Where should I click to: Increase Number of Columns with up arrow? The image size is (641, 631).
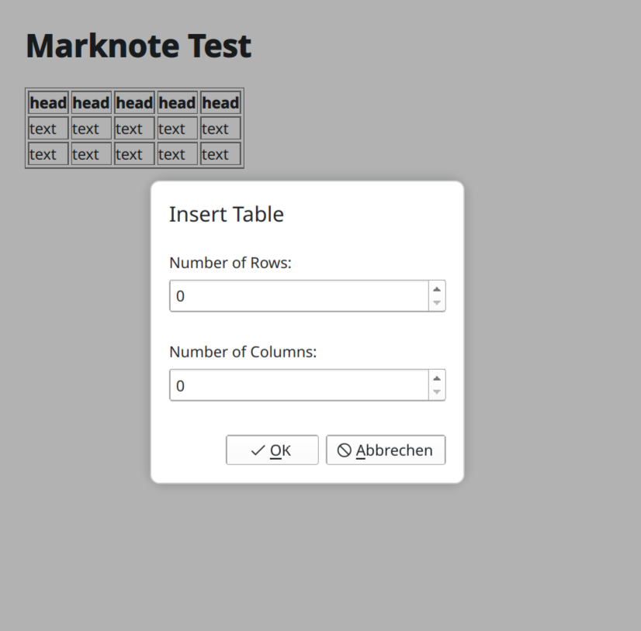pyautogui.click(x=437, y=378)
